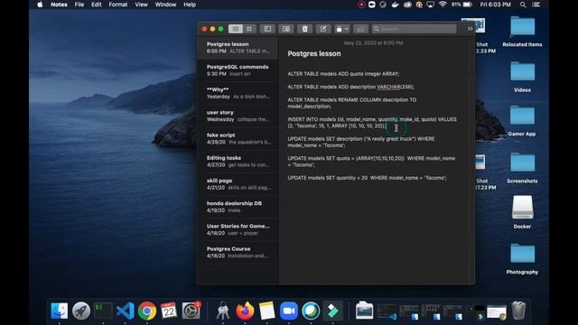Open the Apple menu
Image resolution: width=578 pixels, height=325 pixels.
[x=40, y=5]
